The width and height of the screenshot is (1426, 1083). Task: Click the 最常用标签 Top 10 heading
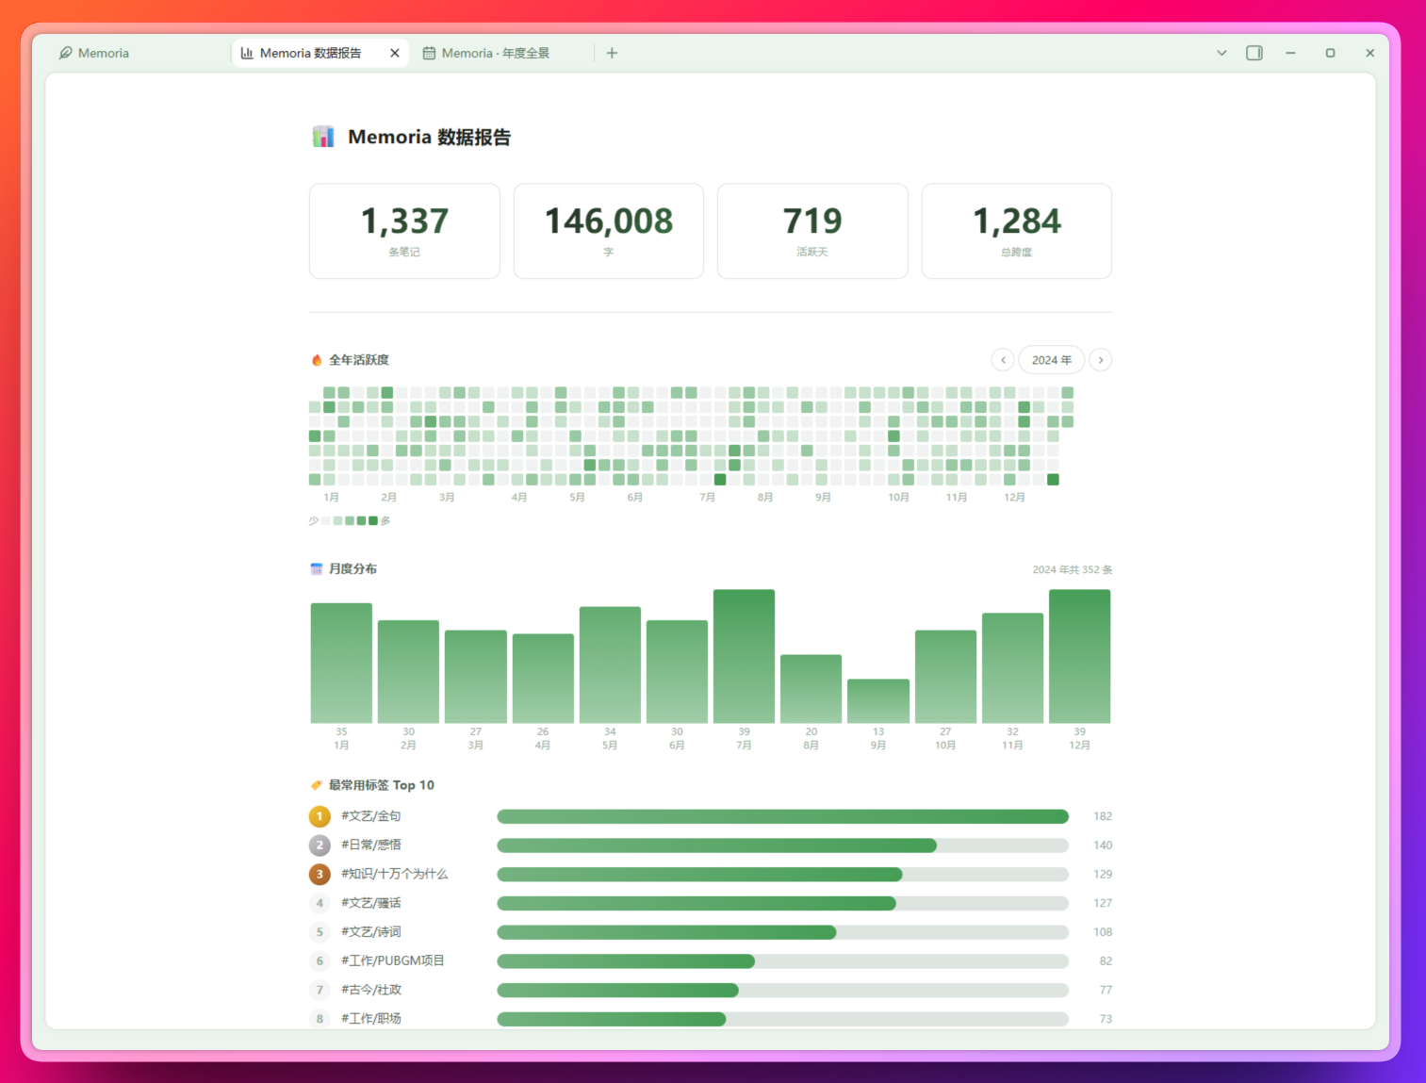click(382, 785)
